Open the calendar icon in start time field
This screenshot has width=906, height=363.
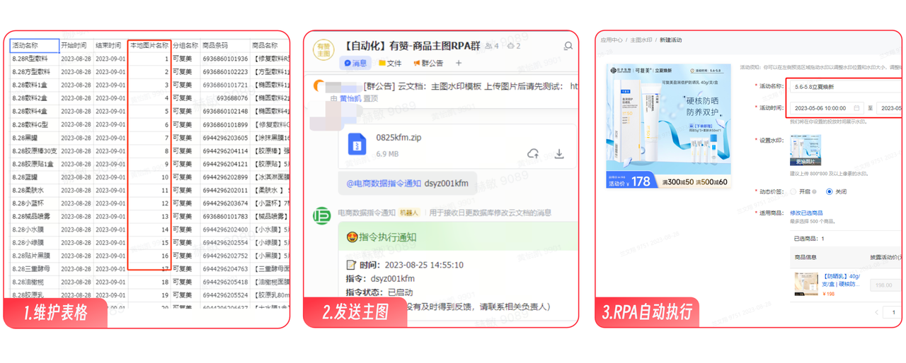[x=856, y=108]
